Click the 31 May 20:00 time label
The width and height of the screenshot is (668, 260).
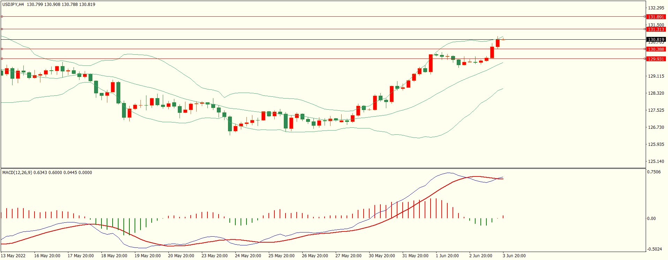click(x=415, y=256)
